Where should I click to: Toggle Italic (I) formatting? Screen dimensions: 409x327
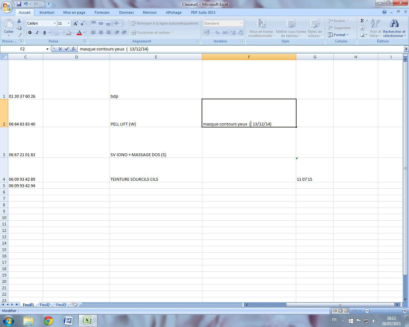(x=37, y=33)
